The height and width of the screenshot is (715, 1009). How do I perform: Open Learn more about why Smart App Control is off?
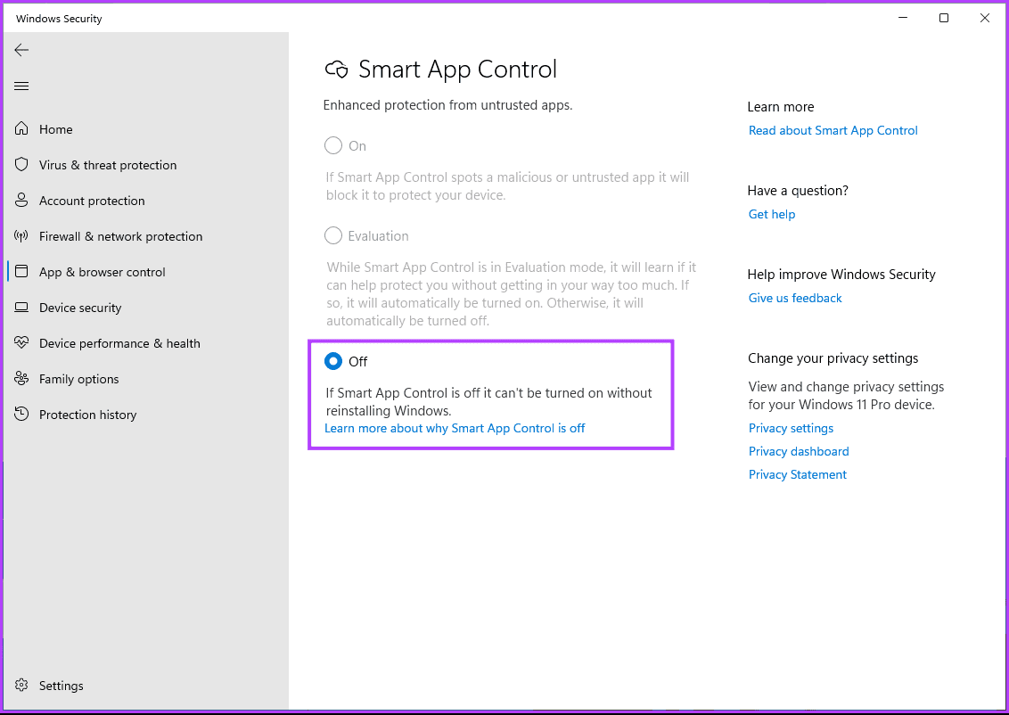(x=455, y=428)
